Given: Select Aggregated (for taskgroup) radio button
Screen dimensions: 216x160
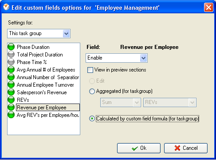Looking at the screenshot, I should tap(92, 91).
